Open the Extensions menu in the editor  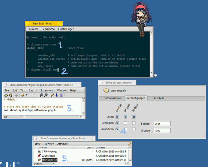47,90
